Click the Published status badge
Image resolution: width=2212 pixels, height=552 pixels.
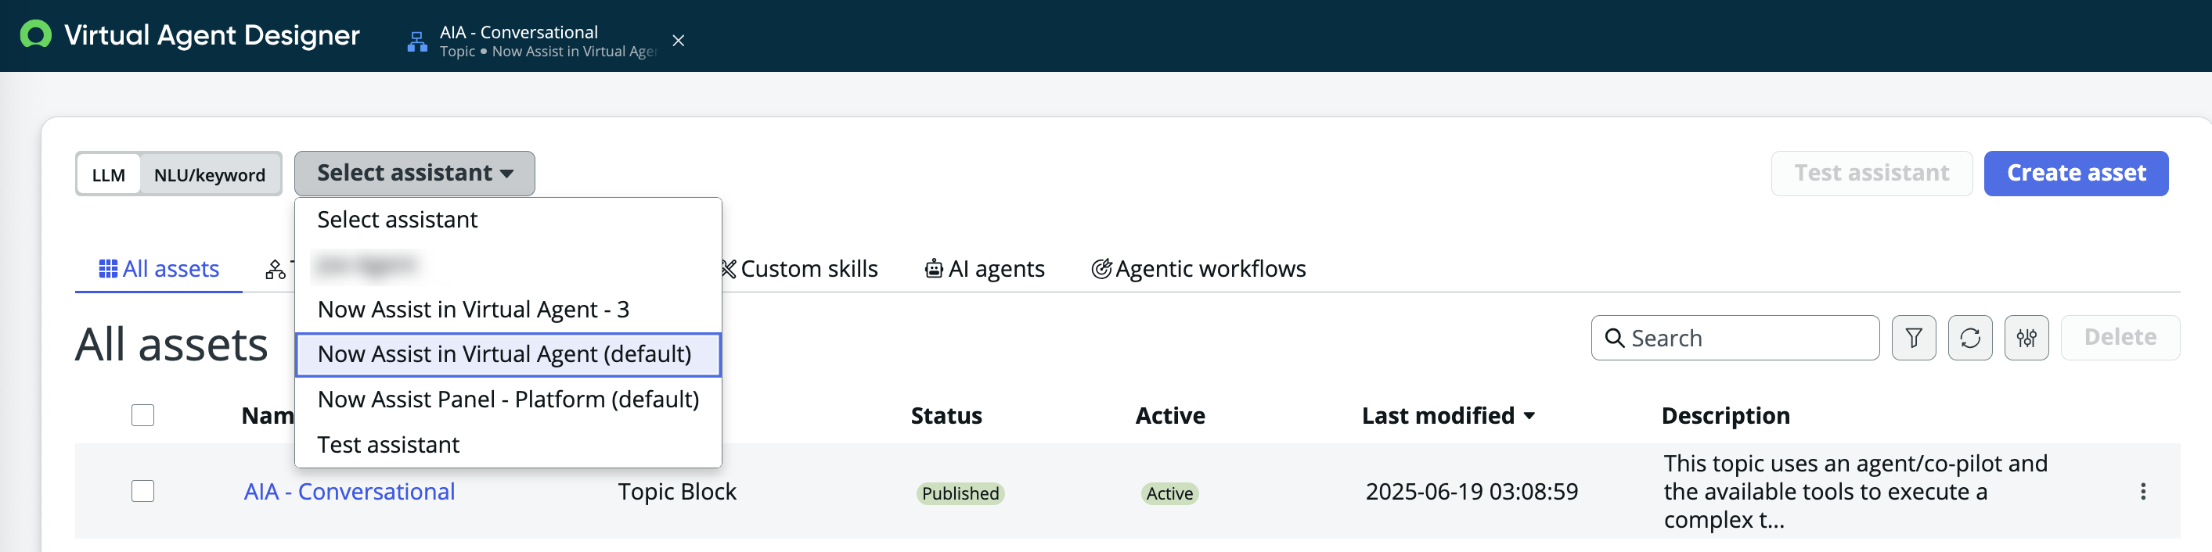[x=960, y=493]
